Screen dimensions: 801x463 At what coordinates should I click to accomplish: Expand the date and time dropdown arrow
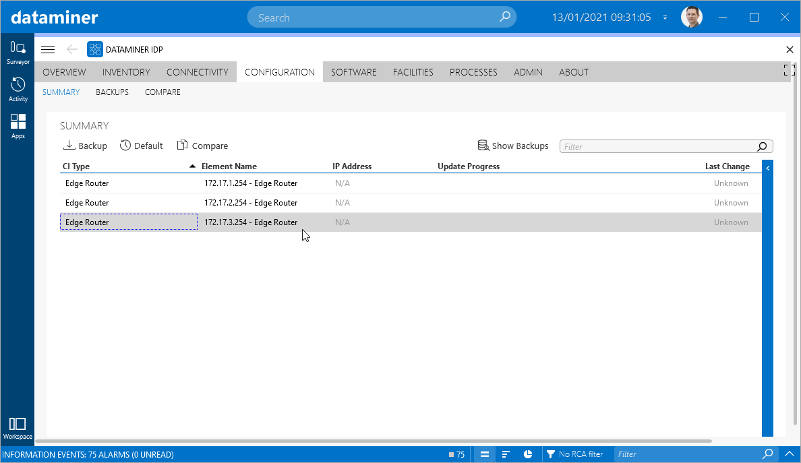[x=665, y=18]
